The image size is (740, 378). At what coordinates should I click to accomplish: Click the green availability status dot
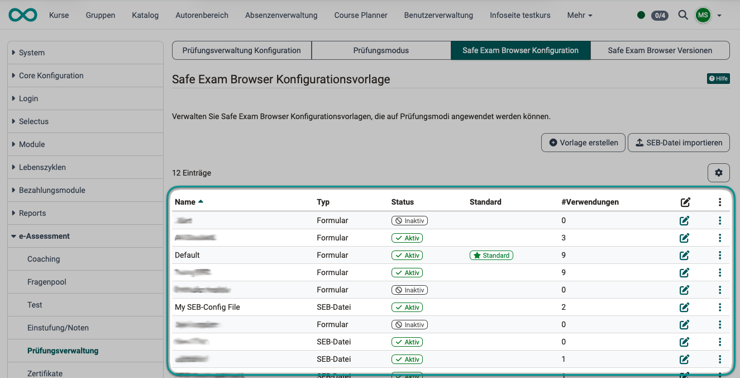(x=641, y=15)
